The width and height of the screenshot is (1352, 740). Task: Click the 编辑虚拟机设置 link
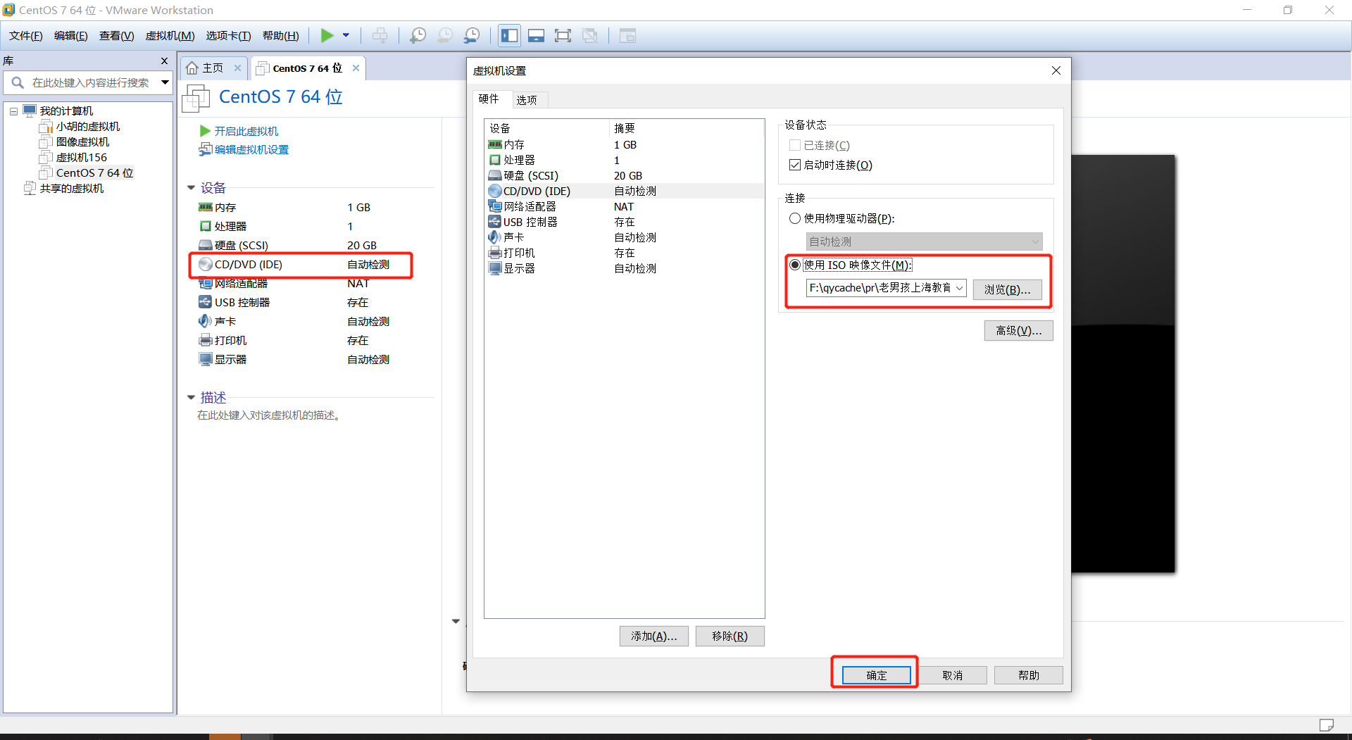point(251,149)
